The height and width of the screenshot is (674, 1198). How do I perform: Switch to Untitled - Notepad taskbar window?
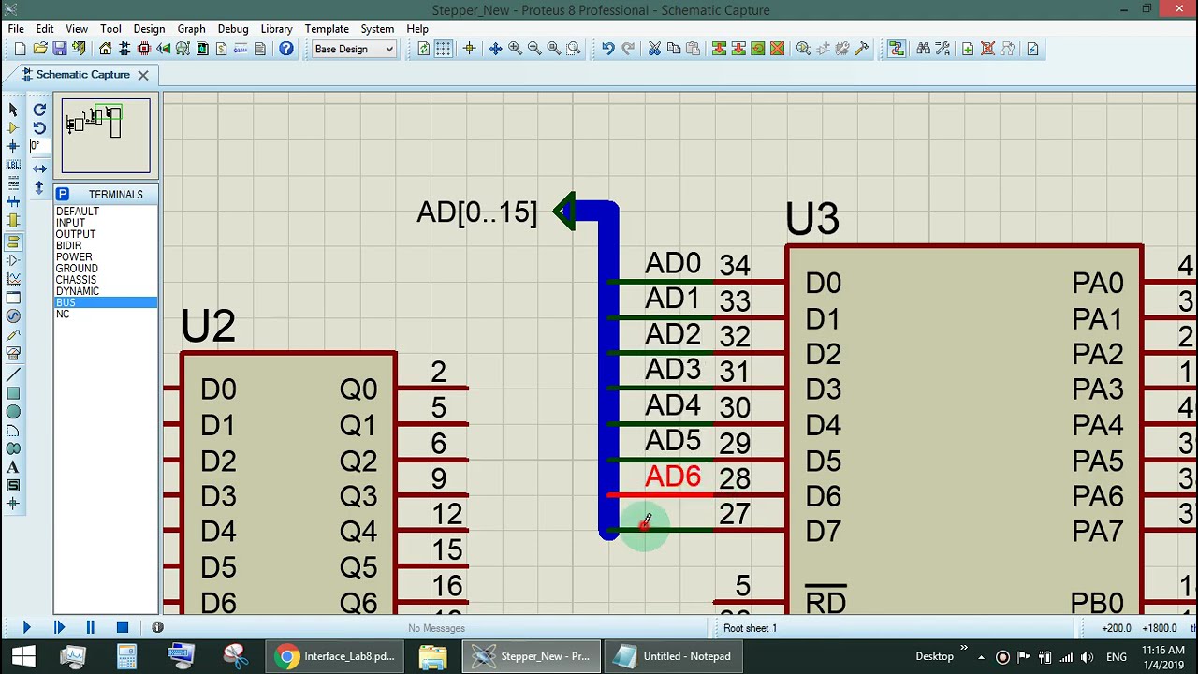click(x=673, y=656)
